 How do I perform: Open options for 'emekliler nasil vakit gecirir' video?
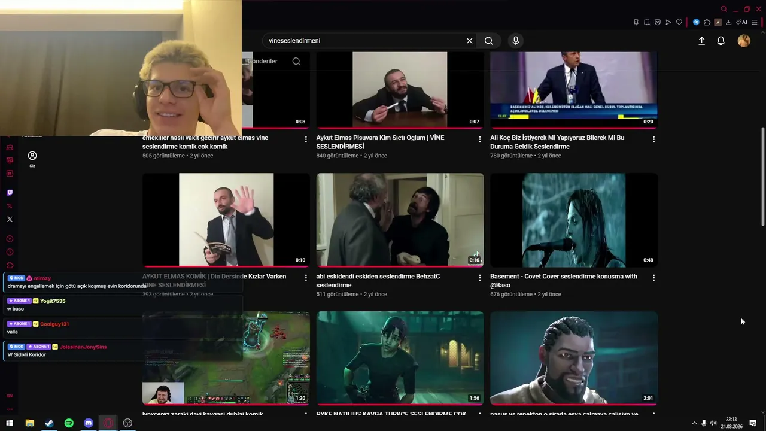306,139
